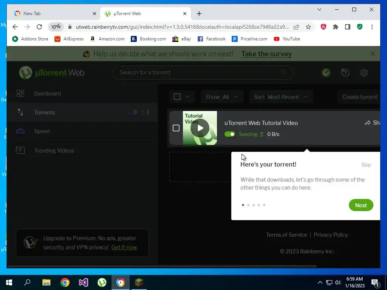Select Dashboard in the sidebar
The image size is (387, 290).
[82, 94]
